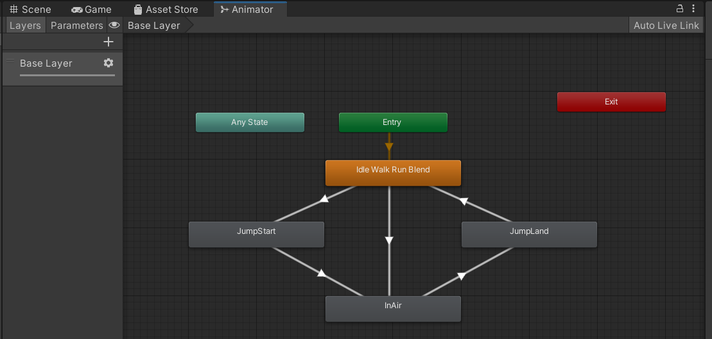This screenshot has width=712, height=339.
Task: Select the Animator tab
Action: pos(250,10)
